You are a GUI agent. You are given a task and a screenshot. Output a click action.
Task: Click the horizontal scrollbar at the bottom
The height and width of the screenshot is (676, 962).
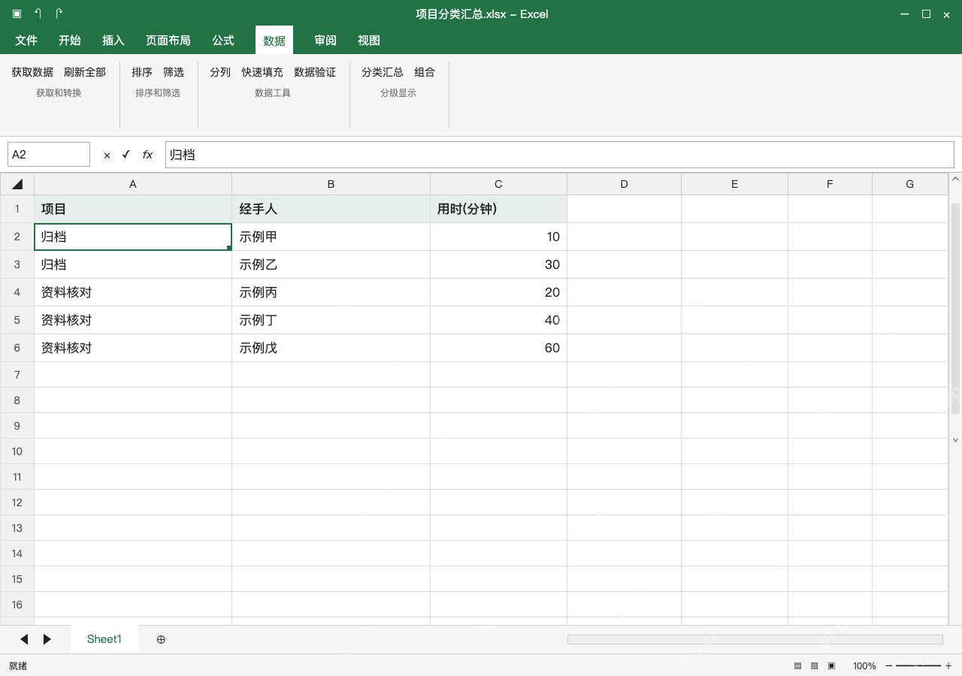click(755, 639)
